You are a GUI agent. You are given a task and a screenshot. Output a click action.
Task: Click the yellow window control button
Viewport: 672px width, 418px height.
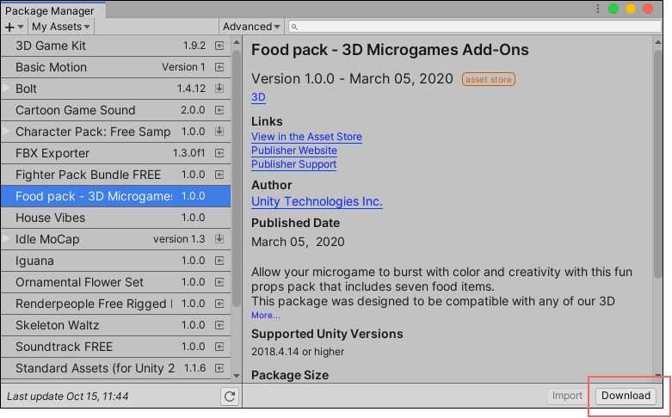pos(631,9)
